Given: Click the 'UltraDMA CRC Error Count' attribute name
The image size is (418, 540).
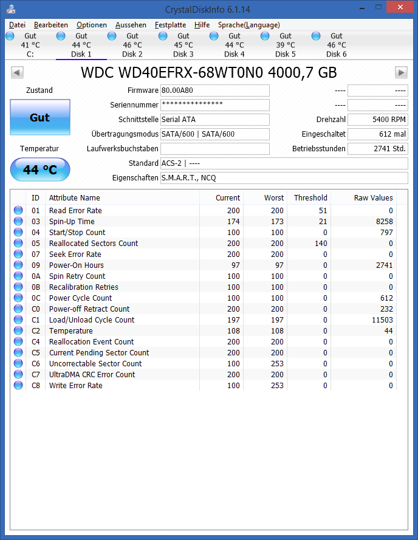Looking at the screenshot, I should pyautogui.click(x=92, y=375).
